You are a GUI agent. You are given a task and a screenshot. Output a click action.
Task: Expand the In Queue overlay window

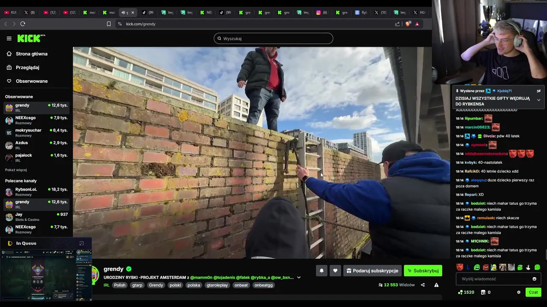coord(82,243)
